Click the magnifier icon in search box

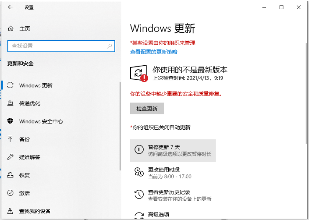coord(110,46)
